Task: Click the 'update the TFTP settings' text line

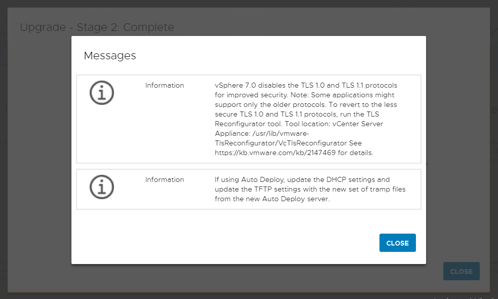Action: [310, 189]
